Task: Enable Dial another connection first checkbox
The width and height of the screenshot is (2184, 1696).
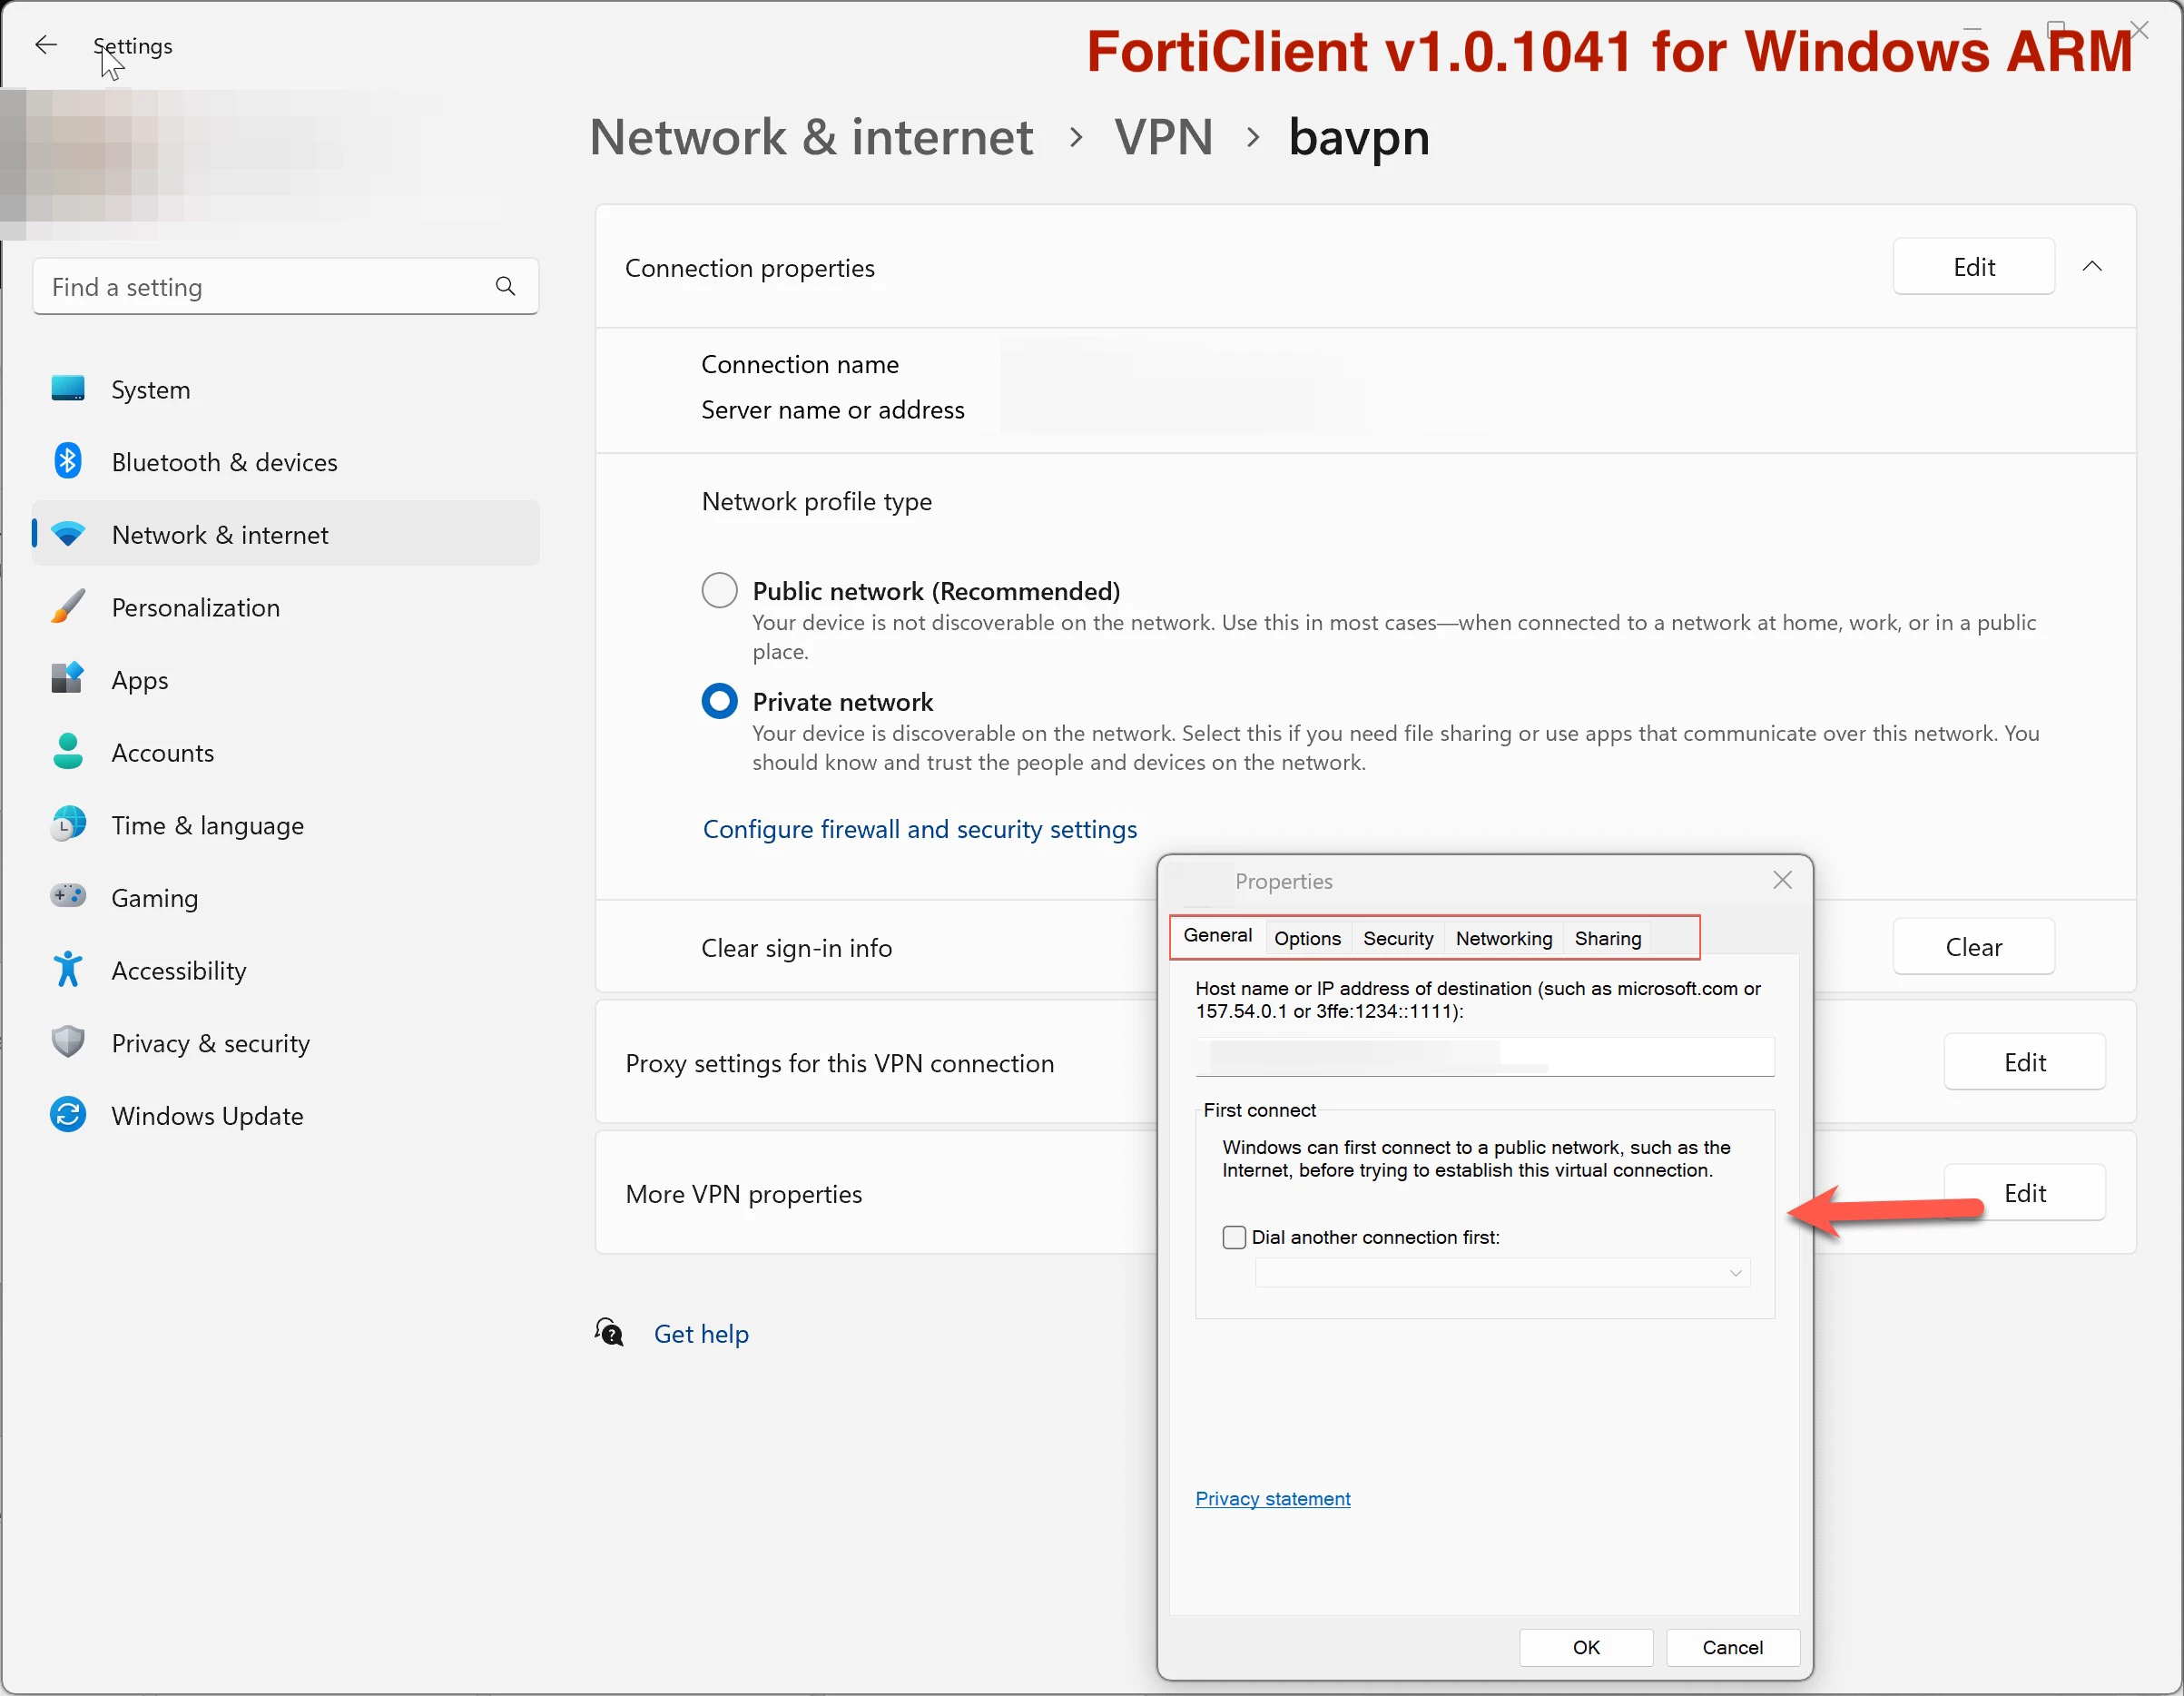Action: click(x=1235, y=1238)
